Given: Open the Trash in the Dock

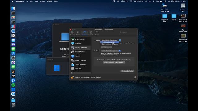Looking at the screenshot, I should (13, 105).
